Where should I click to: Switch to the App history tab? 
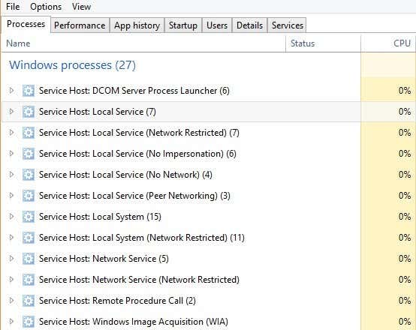tap(137, 25)
